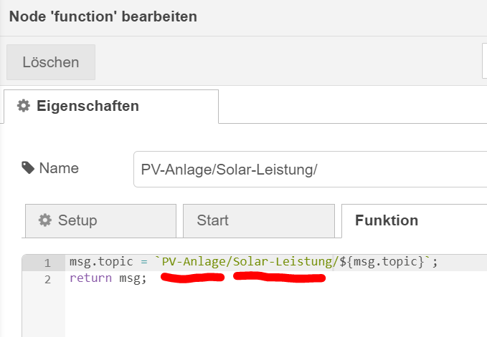The height and width of the screenshot is (337, 487).
Task: Click Solar-Leistung inside the code string
Action: [283, 262]
